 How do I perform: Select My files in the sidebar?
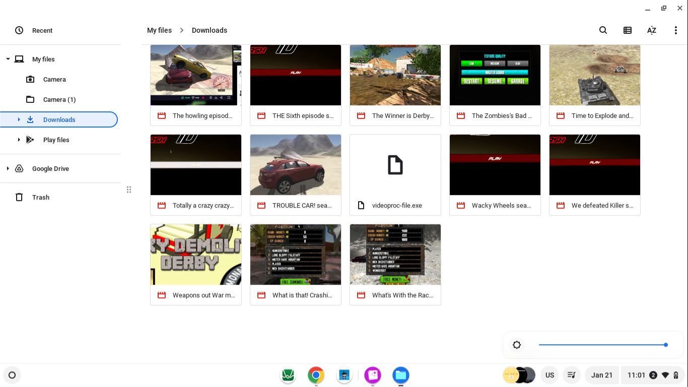click(x=43, y=59)
